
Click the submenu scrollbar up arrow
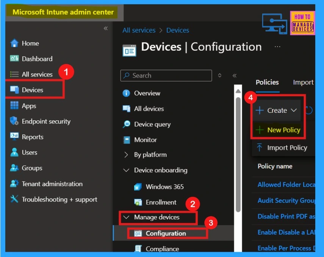click(x=238, y=91)
